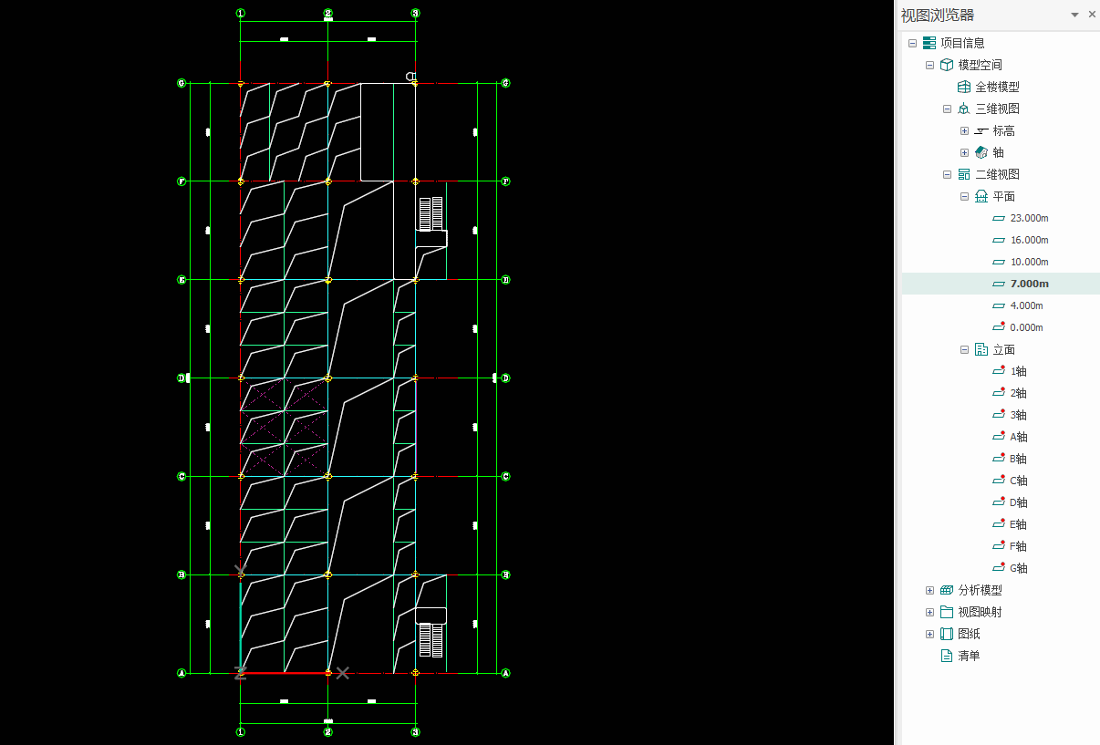1100x745 pixels.
Task: Open the 视图浏览器 panel options dropdown arrow
Action: click(1074, 15)
